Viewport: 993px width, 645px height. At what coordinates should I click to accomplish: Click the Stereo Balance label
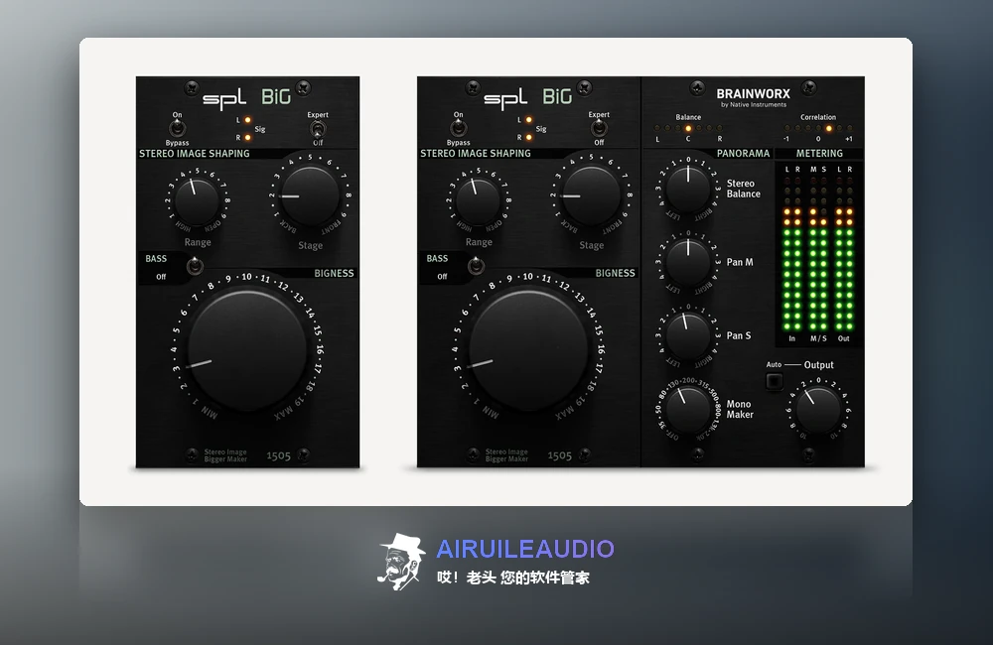[x=744, y=189]
